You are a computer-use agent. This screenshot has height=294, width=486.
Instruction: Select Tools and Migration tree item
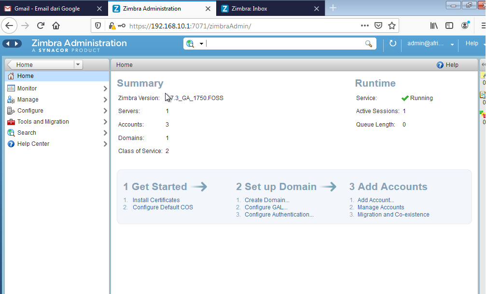[x=57, y=122]
